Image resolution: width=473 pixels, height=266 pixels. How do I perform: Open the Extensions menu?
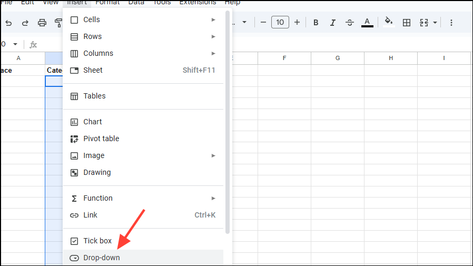(198, 2)
